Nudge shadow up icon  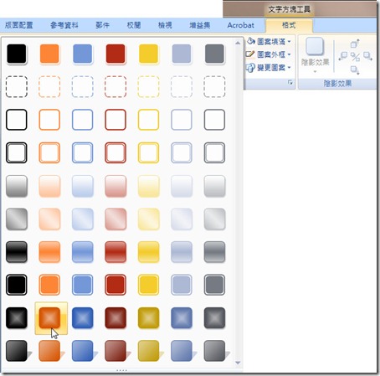point(355,44)
